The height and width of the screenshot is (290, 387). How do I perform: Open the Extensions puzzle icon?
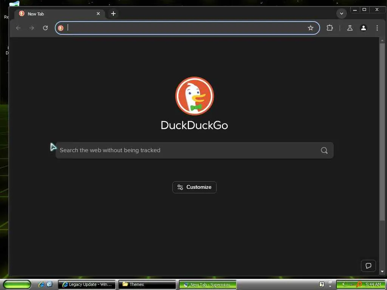coord(330,28)
